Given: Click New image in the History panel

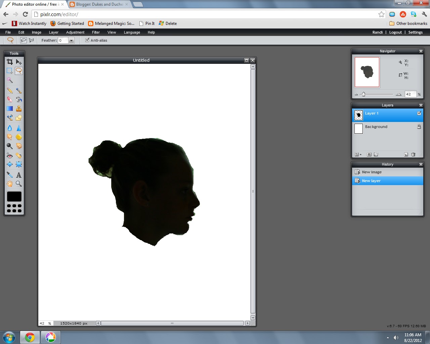Looking at the screenshot, I should tap(372, 172).
